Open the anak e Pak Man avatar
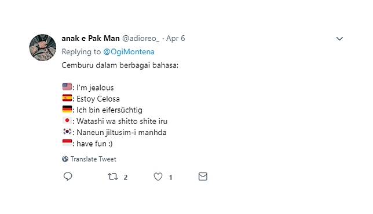The image size is (373, 214). click(43, 47)
